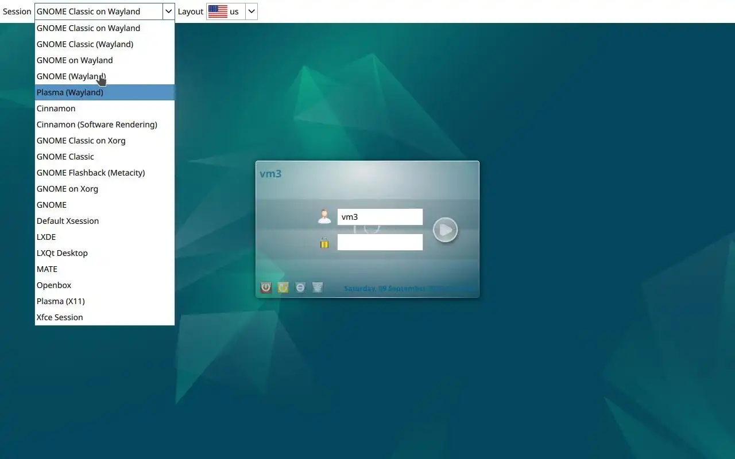Select Default Xsession
735x459 pixels.
pyautogui.click(x=105, y=221)
